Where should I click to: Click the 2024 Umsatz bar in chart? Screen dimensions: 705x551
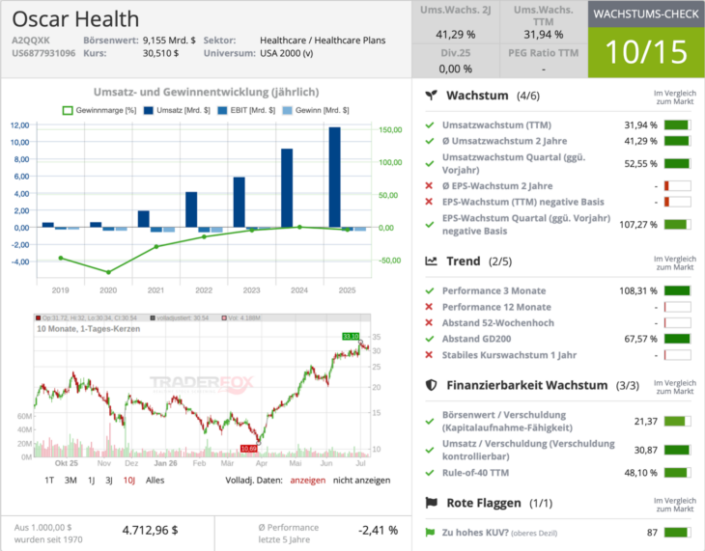(x=287, y=188)
